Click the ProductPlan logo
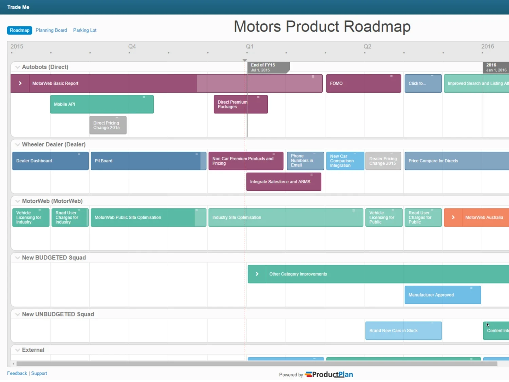Viewport: 509px width, 382px height. [x=329, y=375]
